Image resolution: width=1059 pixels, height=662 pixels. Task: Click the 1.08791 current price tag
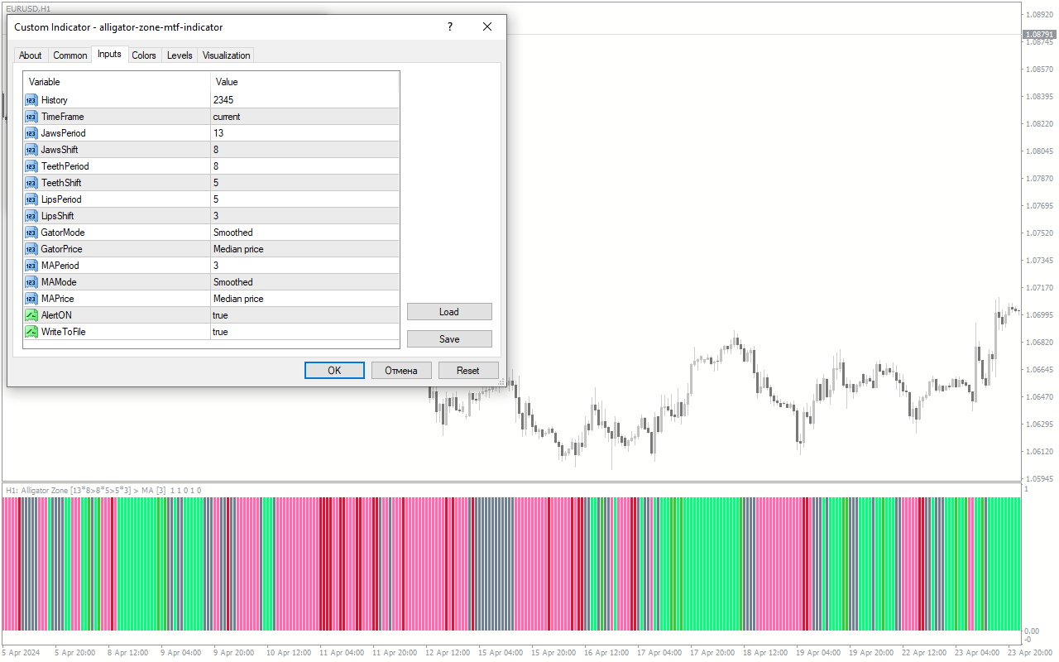(x=1040, y=35)
